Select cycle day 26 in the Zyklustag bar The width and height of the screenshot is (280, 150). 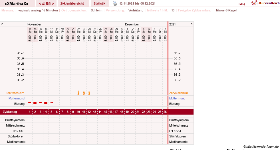click(x=165, y=112)
